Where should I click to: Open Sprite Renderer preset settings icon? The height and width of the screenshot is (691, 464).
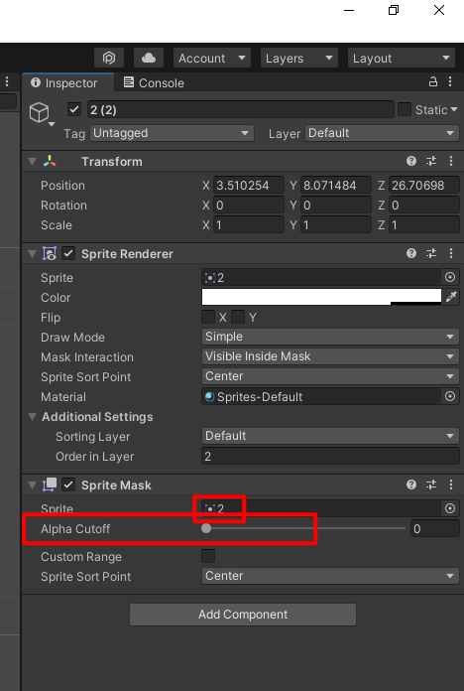pyautogui.click(x=431, y=253)
